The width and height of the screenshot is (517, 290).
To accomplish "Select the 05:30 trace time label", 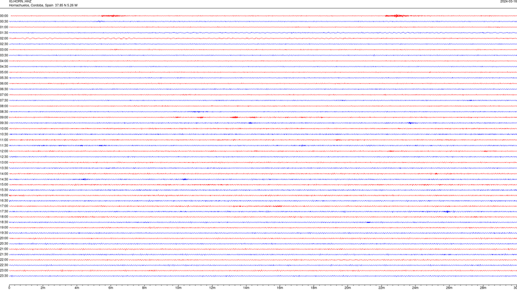I will point(4,78).
